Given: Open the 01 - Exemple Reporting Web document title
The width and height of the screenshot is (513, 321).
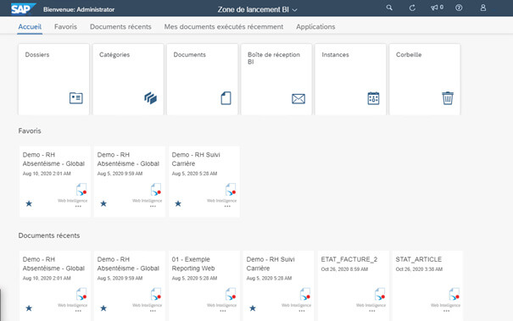Looking at the screenshot, I should (x=193, y=263).
